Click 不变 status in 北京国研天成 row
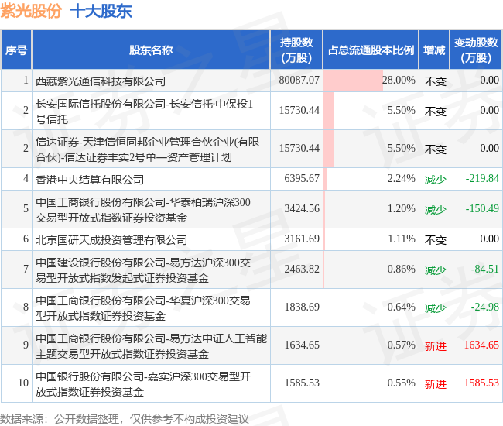The height and width of the screenshot is (426, 503). pyautogui.click(x=436, y=240)
